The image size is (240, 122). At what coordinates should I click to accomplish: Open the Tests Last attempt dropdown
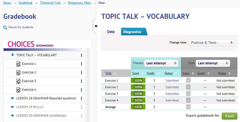pos(213,63)
